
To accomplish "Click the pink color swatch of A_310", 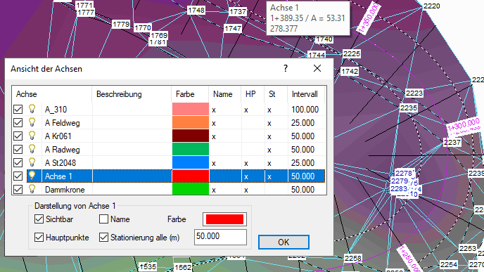I will click(x=191, y=109).
